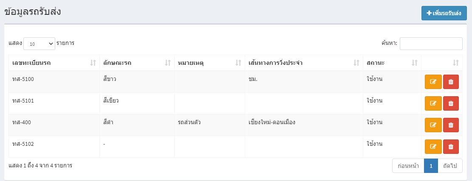Viewport: 472px width, 181px height.
Task: Click the แสดง 1 ถึง 4 จาก 4 รายการ summary
Action: click(40, 166)
